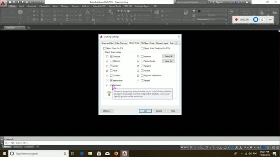Toggle Clean Screen icon in status bar
The image size is (280, 157).
pos(273,147)
